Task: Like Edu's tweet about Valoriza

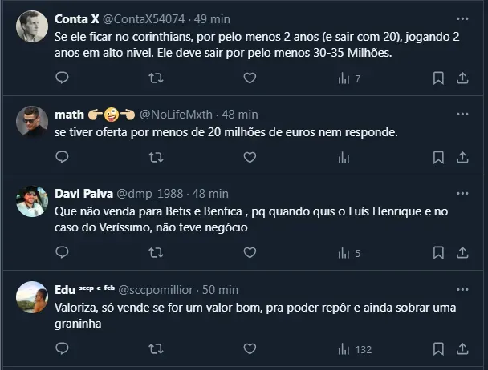Action: (x=250, y=348)
